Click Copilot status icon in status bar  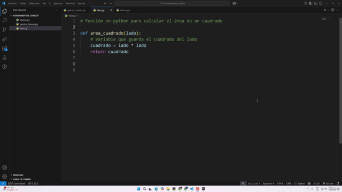click(x=309, y=183)
